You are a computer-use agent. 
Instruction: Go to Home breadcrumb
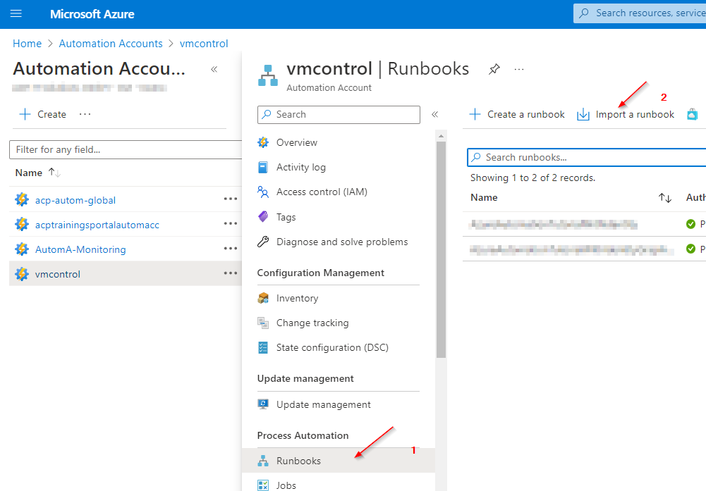pyautogui.click(x=27, y=44)
